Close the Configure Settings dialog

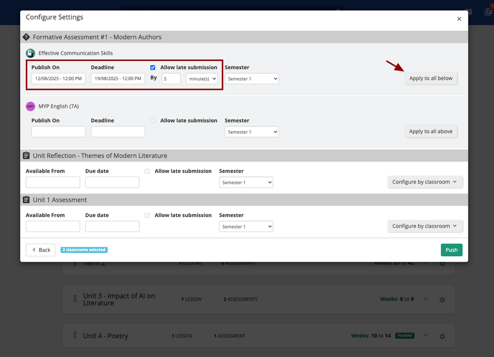(459, 19)
